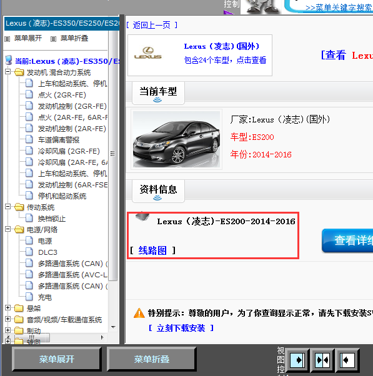Click the tree panel scroll-down arrow
This screenshot has width=373, height=376.
[x=113, y=327]
